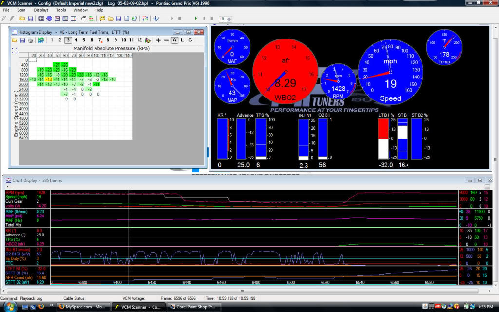Click the KR bar gauge
The image size is (499, 312).
[222, 139]
